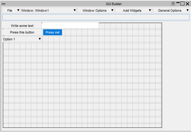Expand the Option 1 combo box

pyautogui.click(x=22, y=39)
